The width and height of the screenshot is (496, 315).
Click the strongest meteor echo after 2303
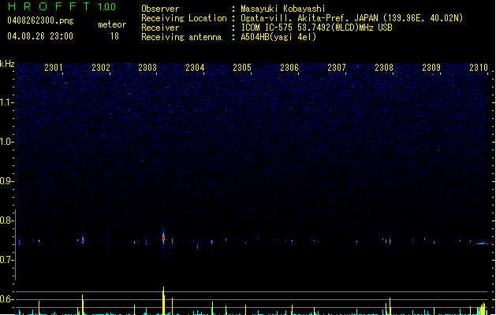pos(163,237)
